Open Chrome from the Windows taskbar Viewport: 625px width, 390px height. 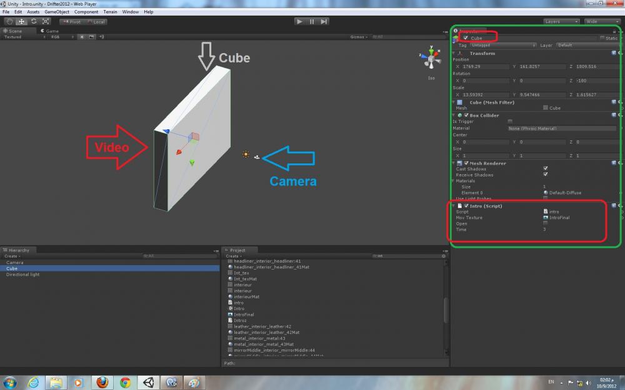(x=125, y=383)
